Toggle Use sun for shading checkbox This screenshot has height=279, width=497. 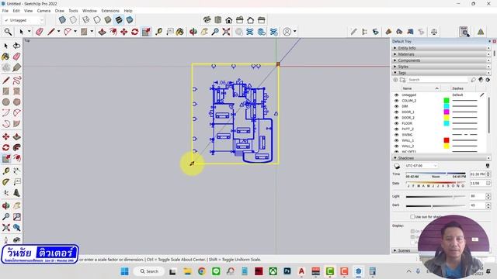[x=412, y=217]
